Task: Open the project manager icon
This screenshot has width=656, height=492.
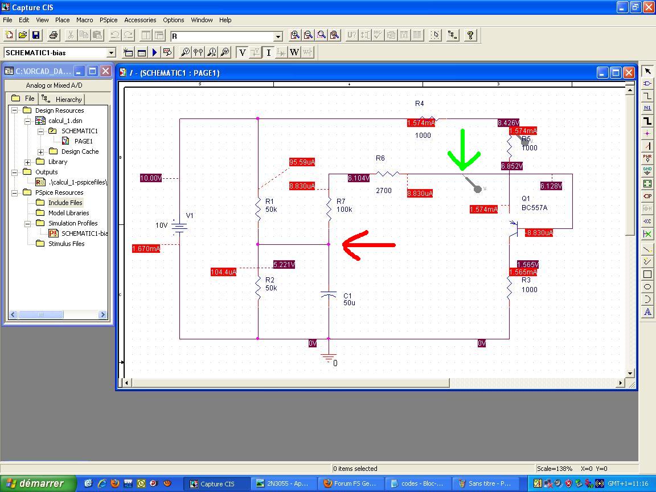Action: [x=452, y=35]
